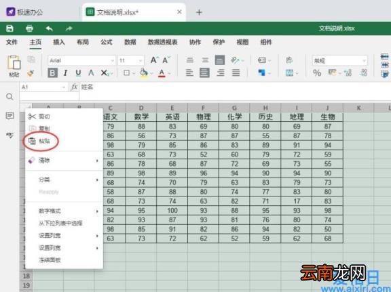Open the A1 name box dropdown arrow
391x292 pixels.
coord(63,87)
